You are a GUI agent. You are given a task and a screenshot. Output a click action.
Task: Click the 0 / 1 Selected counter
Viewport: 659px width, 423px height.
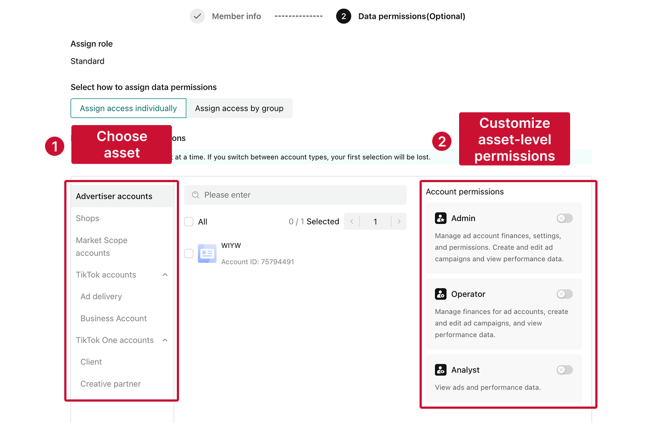(314, 222)
